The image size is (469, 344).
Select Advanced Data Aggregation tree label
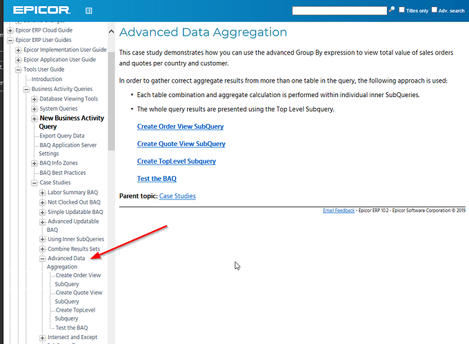pyautogui.click(x=66, y=263)
